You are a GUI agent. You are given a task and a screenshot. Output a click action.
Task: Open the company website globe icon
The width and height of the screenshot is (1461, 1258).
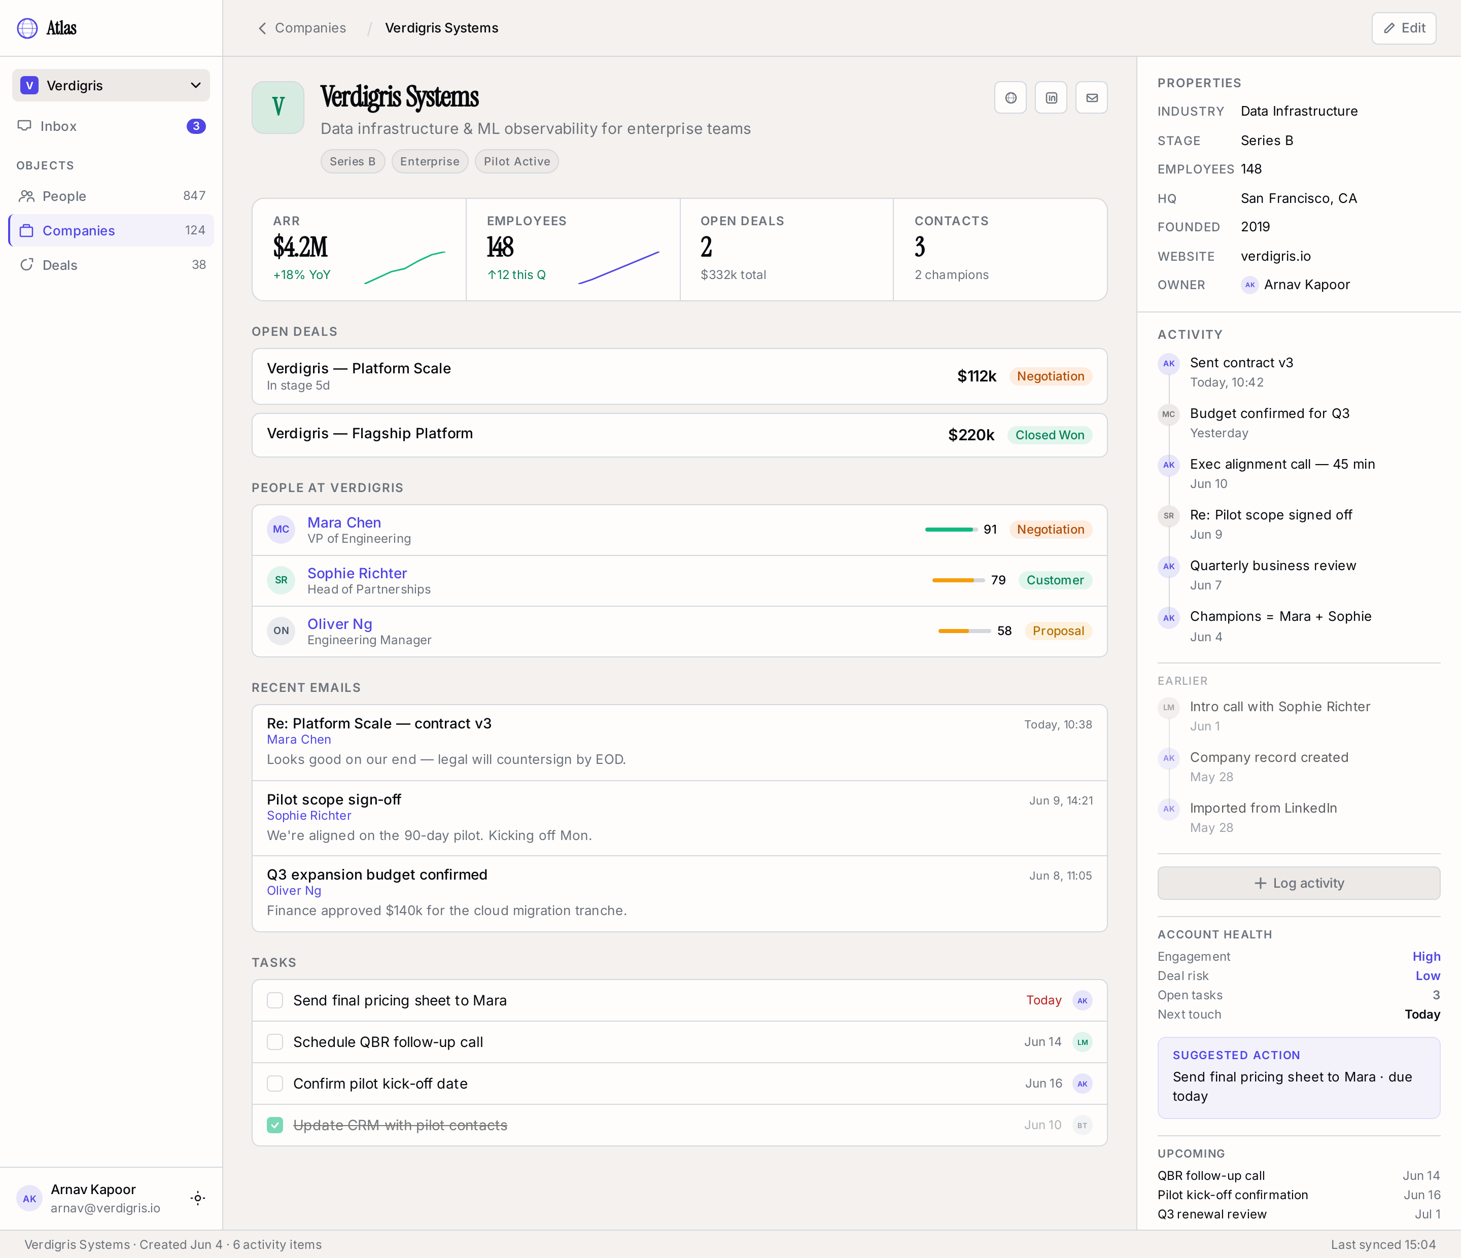(1011, 98)
